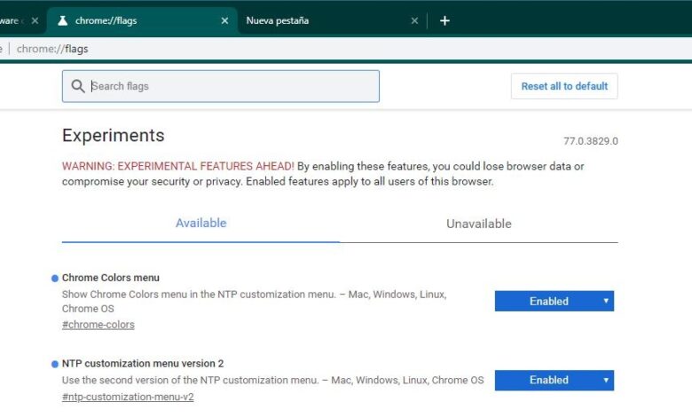
Task: Click the Chrome Colors menu flag title
Action: click(111, 278)
